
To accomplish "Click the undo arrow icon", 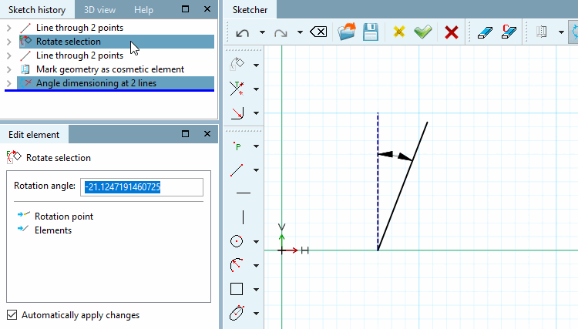I will (242, 33).
